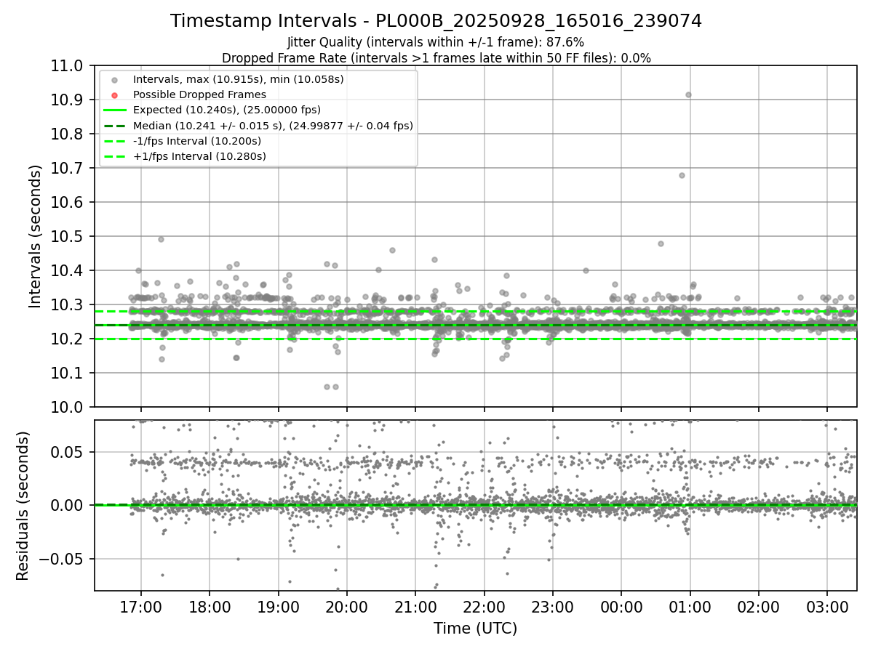873x654 pixels.
Task: Click the plot title 'Timestamp Intervals - PL000B_20250928_165016_239074'
Action: coord(436,21)
